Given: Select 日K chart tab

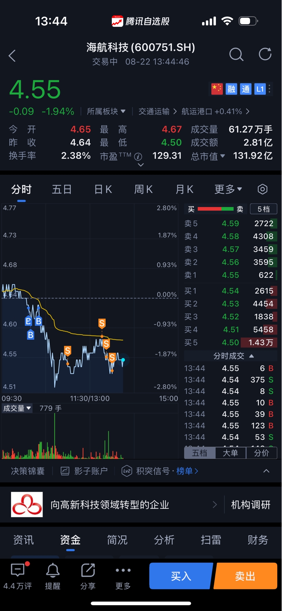Looking at the screenshot, I should click(x=103, y=189).
